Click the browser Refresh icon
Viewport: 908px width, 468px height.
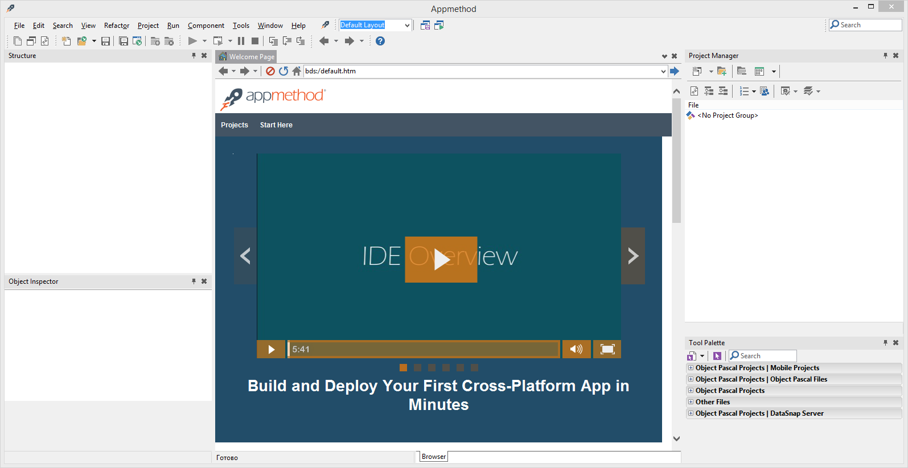(284, 71)
